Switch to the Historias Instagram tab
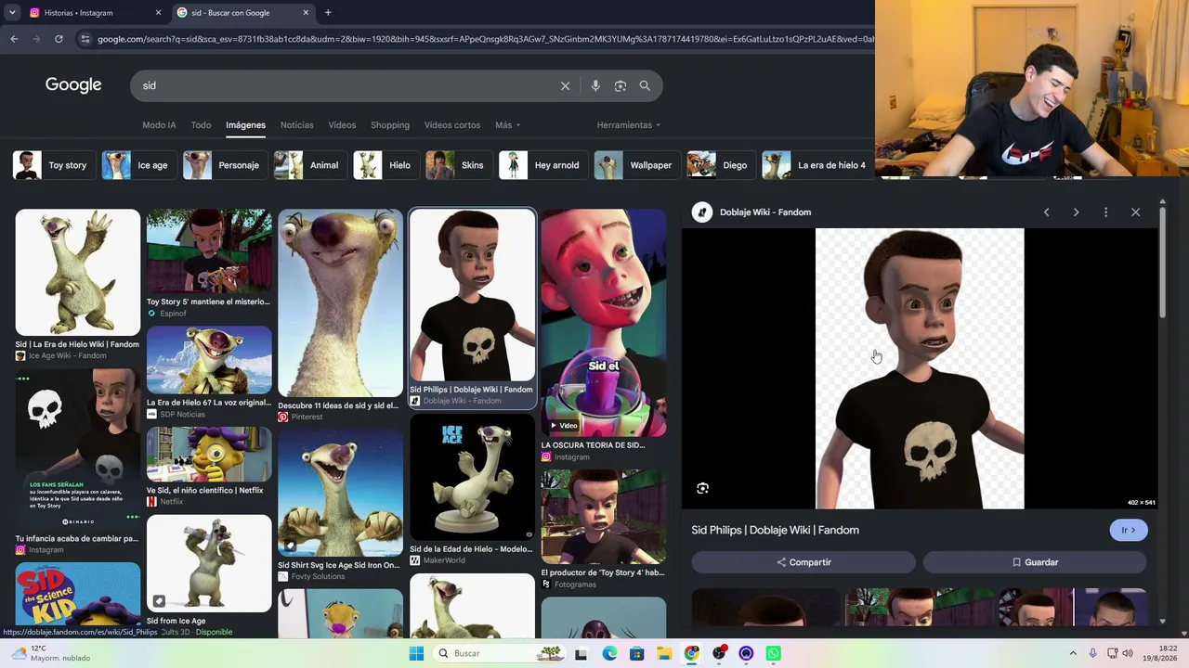This screenshot has width=1189, height=668. (93, 13)
